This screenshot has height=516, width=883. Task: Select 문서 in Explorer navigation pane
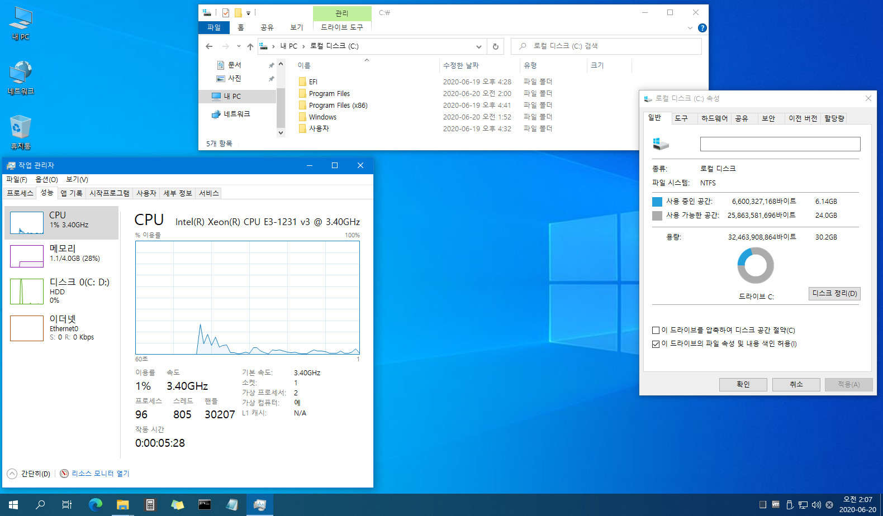pos(235,65)
